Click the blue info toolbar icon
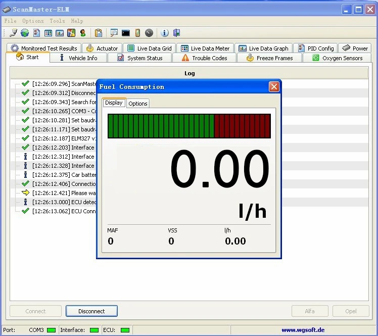 [x=165, y=33]
